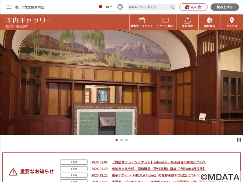Click the keyword search input field
Viewport: 243px width, 182px height.
pos(148,7)
